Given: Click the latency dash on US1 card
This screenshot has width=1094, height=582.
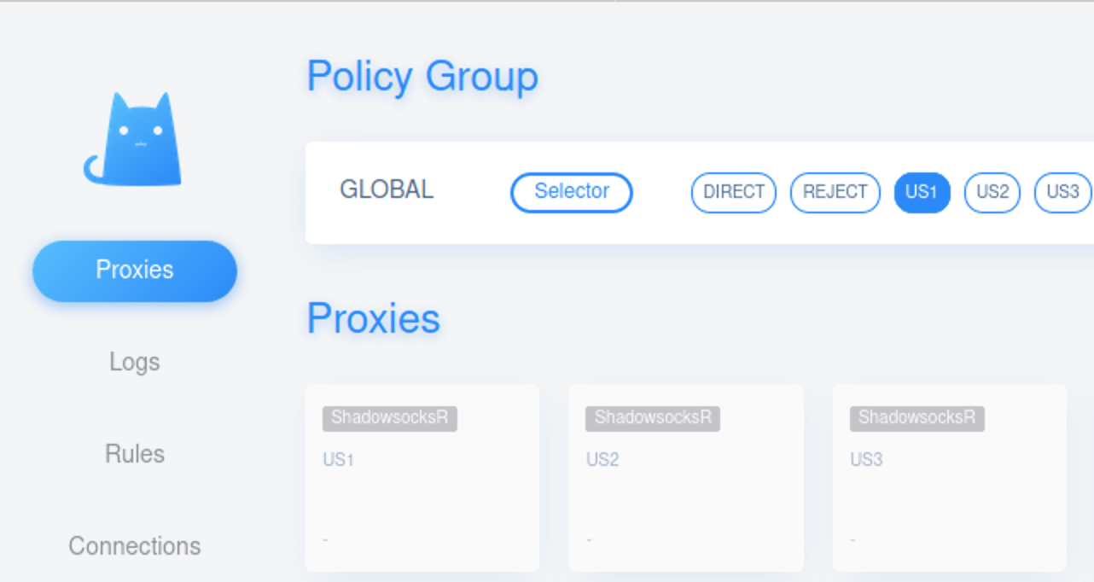Looking at the screenshot, I should (x=326, y=540).
